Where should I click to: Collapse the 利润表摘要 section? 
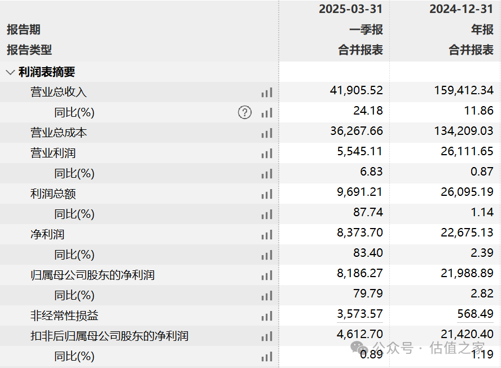(10, 72)
